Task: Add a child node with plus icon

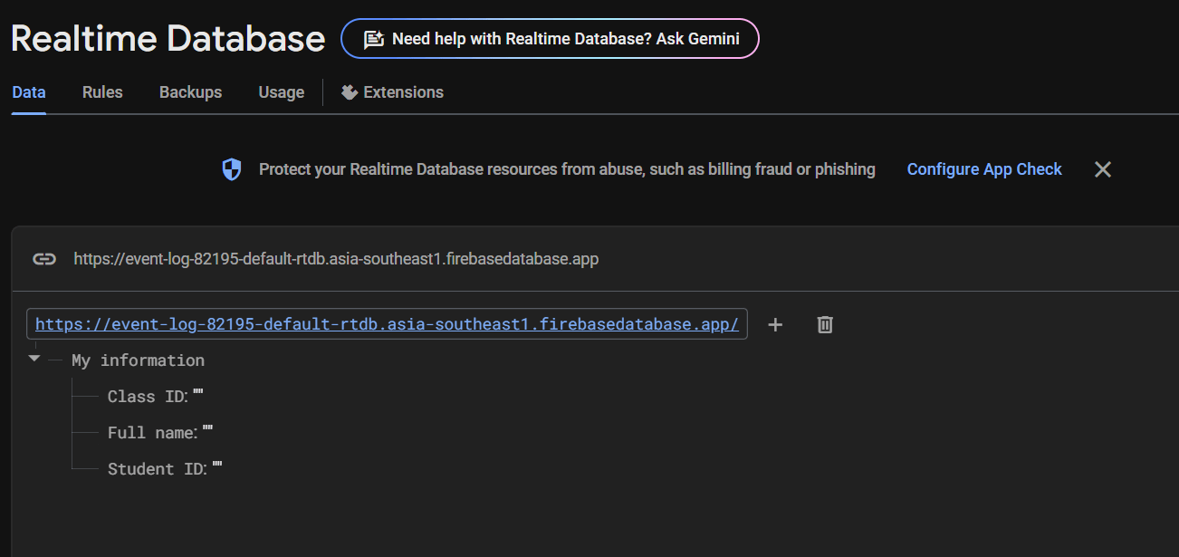Action: 775,324
